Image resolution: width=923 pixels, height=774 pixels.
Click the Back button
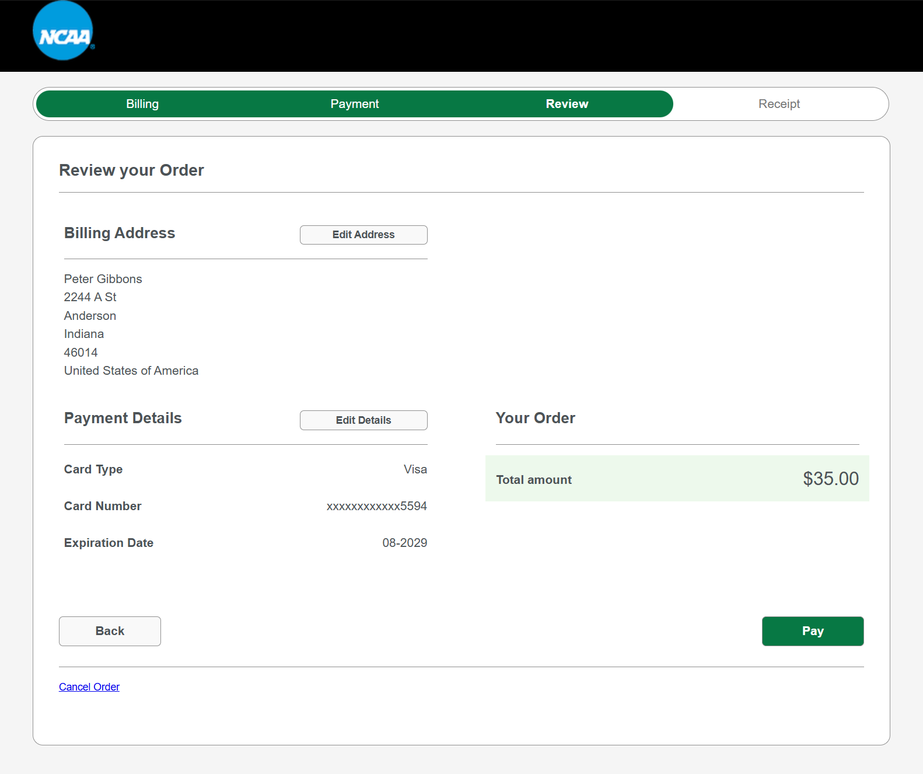[x=110, y=631]
